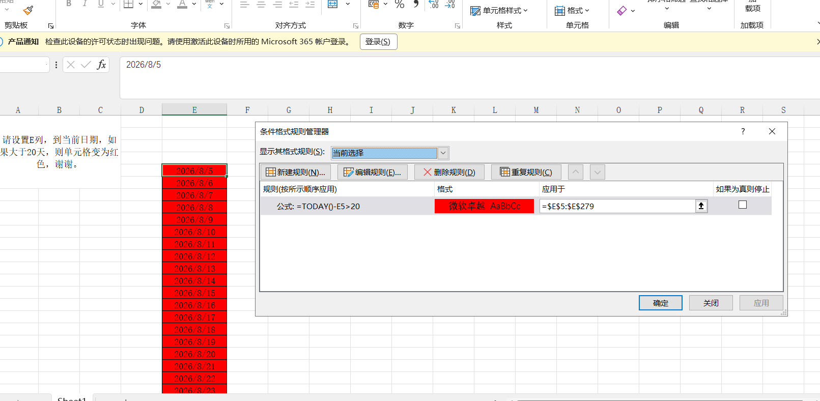Click the phonetic guide wen icon
This screenshot has height=401, width=820.
coord(210,4)
